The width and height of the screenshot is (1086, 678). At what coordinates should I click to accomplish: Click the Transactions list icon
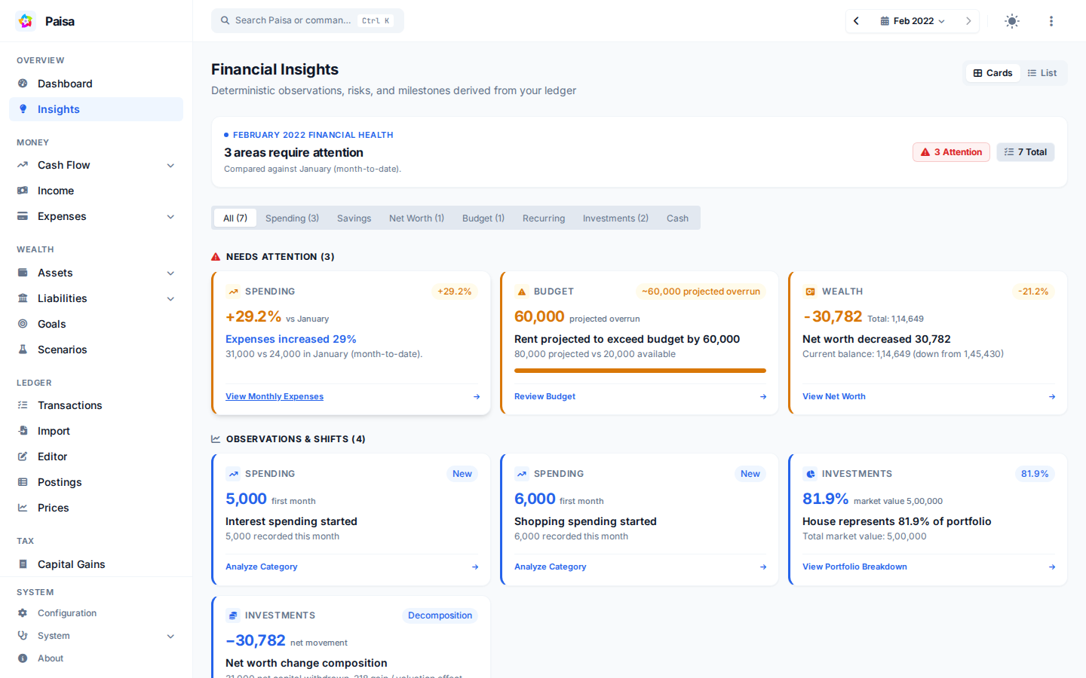pyautogui.click(x=23, y=405)
